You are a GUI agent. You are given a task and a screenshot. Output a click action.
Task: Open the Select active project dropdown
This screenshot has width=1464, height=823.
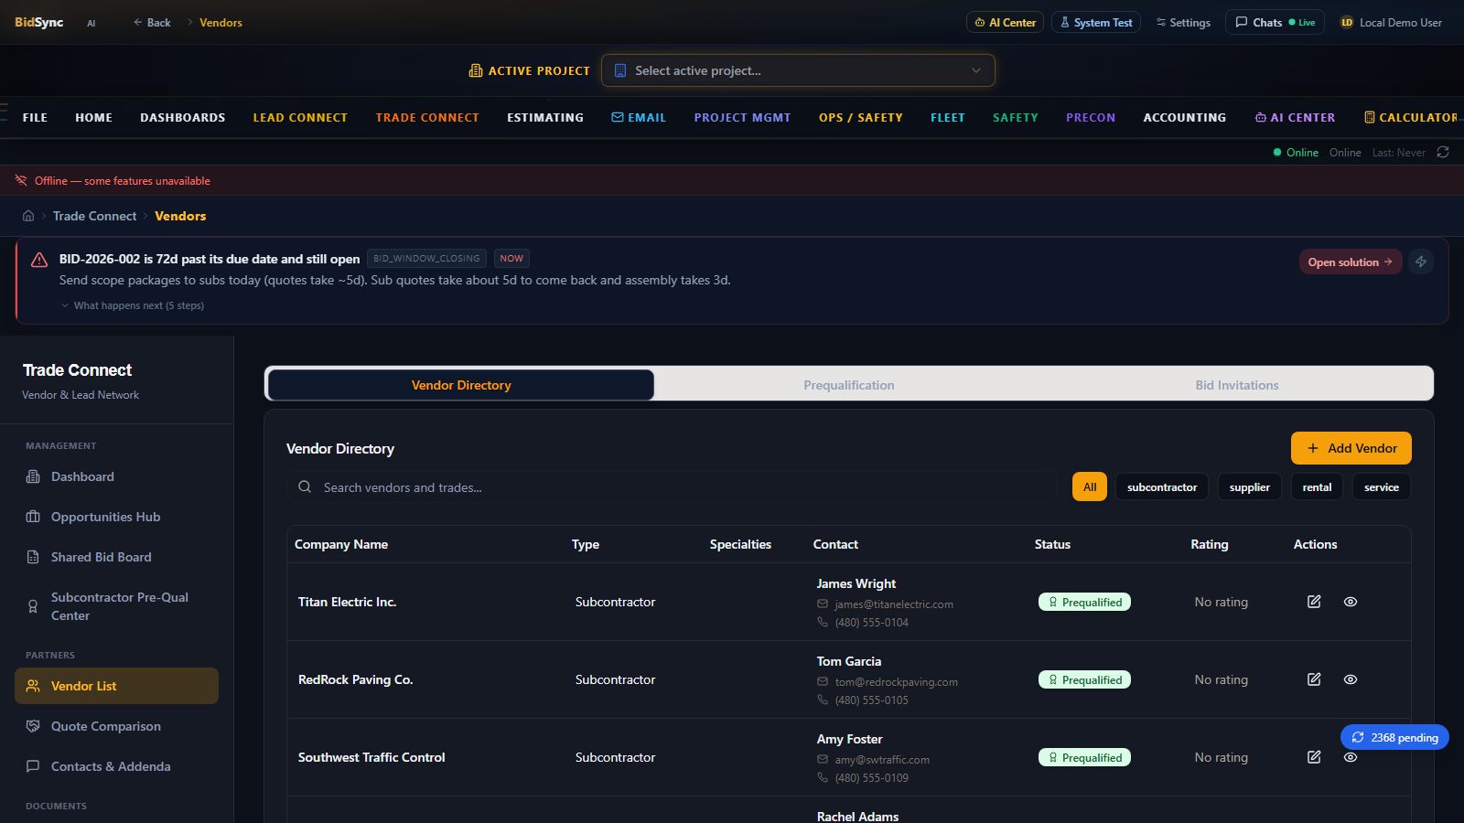[798, 70]
